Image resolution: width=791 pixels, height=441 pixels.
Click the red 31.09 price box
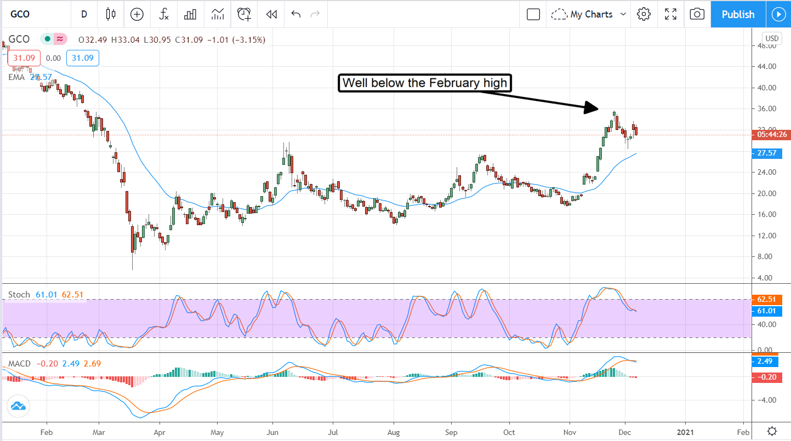pos(24,58)
